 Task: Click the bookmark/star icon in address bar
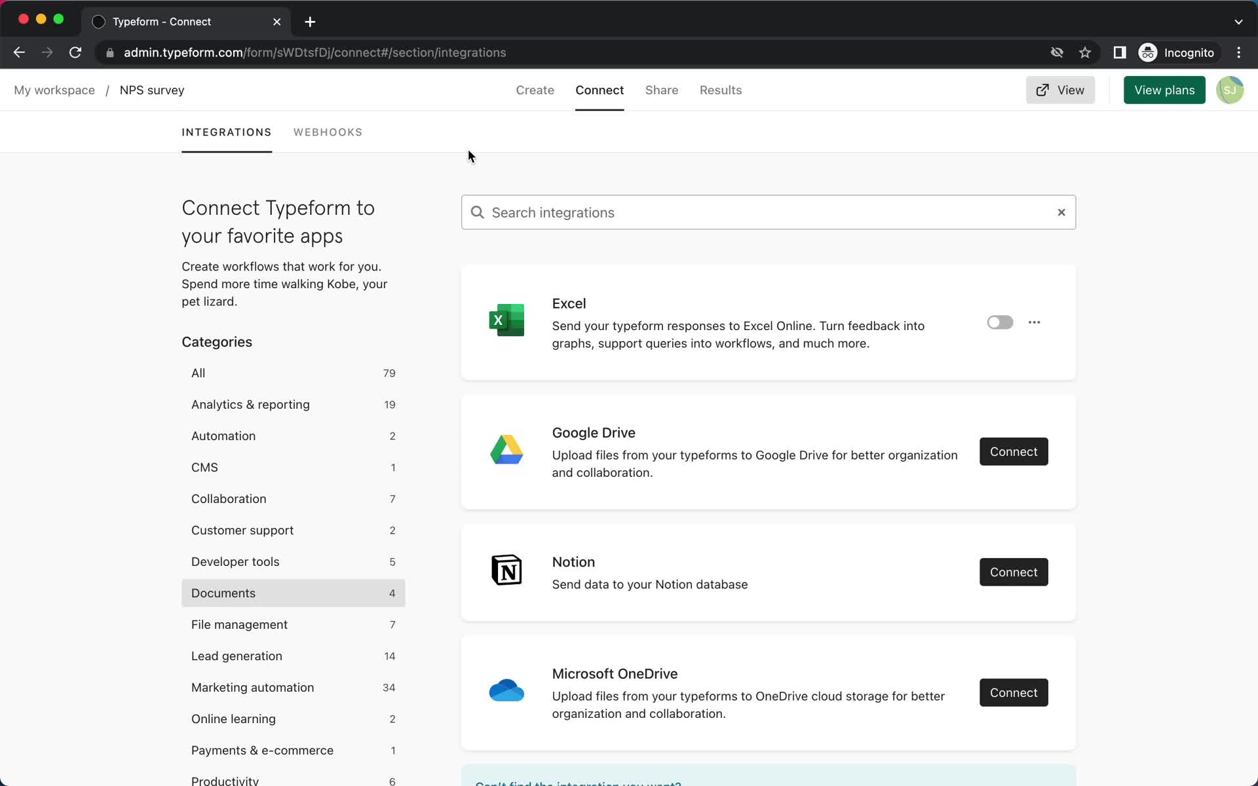point(1086,52)
